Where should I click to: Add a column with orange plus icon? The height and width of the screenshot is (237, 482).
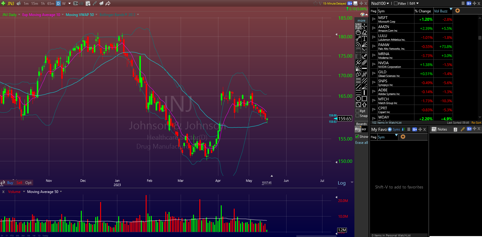(458, 11)
